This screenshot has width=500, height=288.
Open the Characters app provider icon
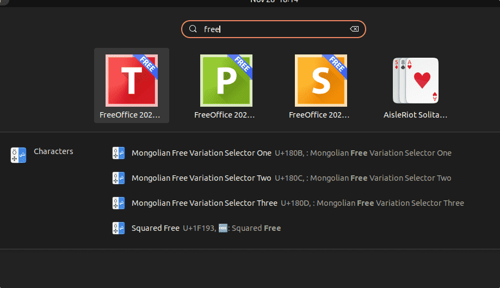click(x=18, y=155)
